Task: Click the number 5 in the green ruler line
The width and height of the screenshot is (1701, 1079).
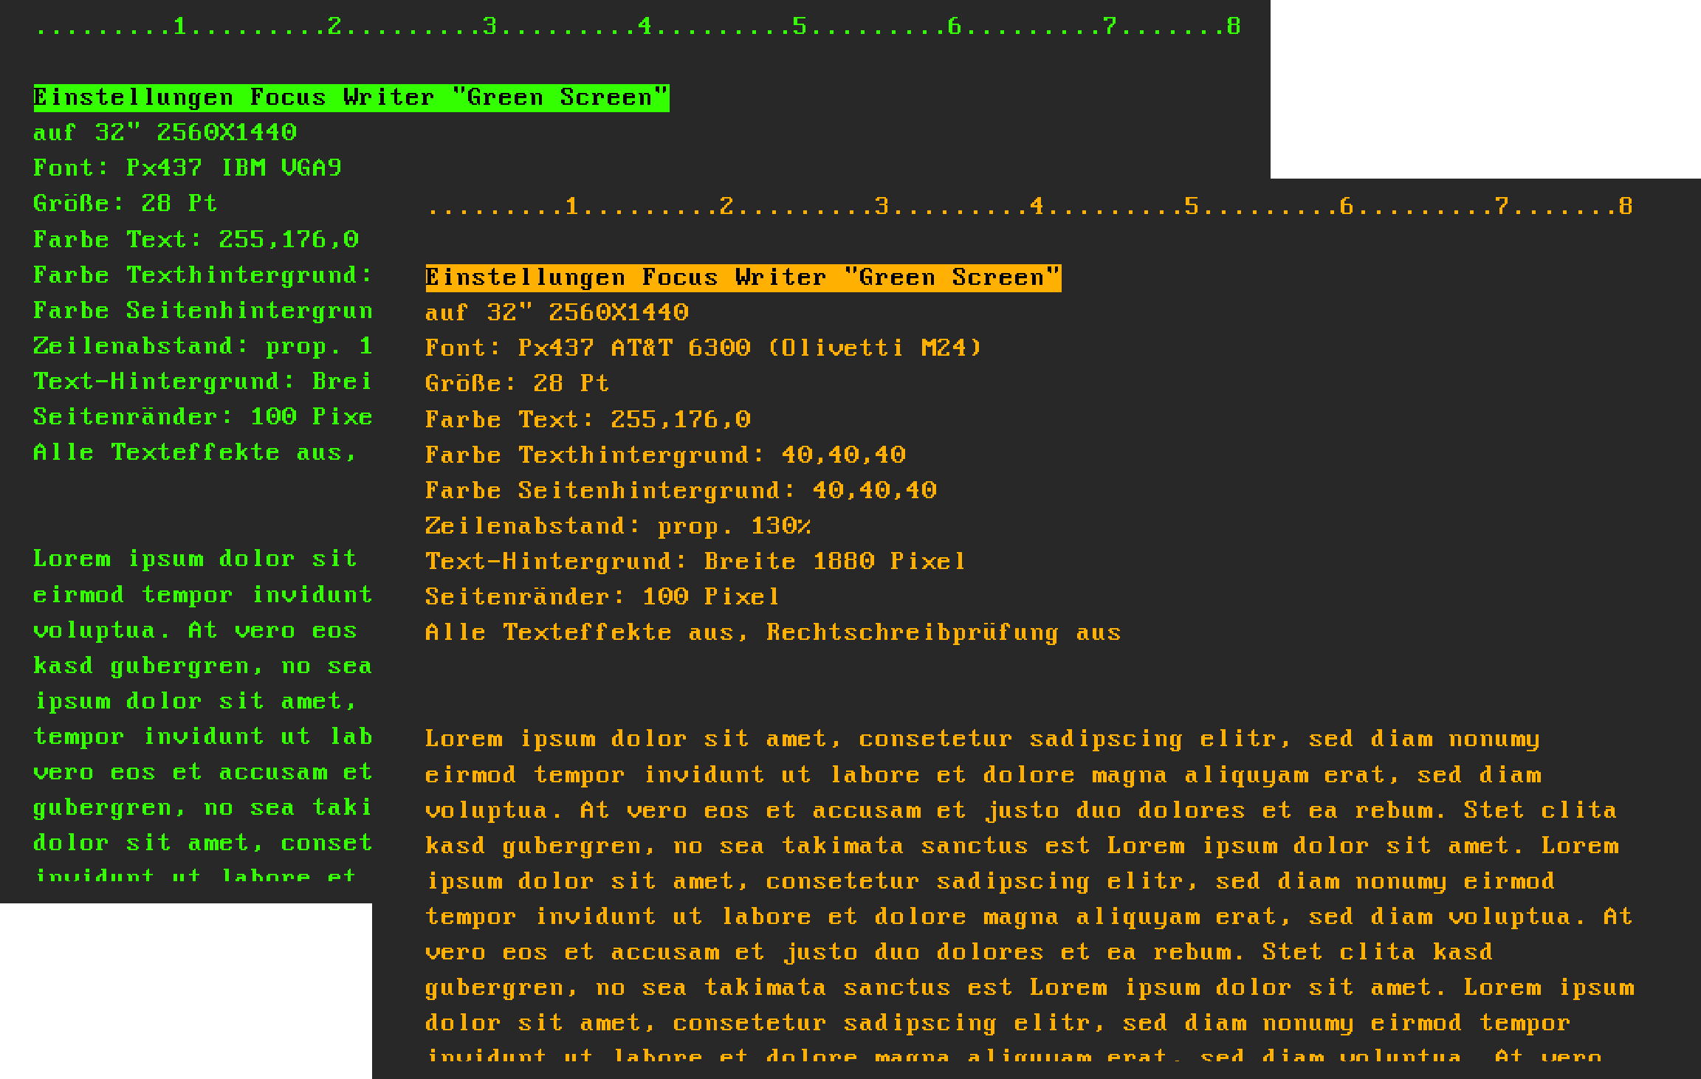Action: (800, 27)
